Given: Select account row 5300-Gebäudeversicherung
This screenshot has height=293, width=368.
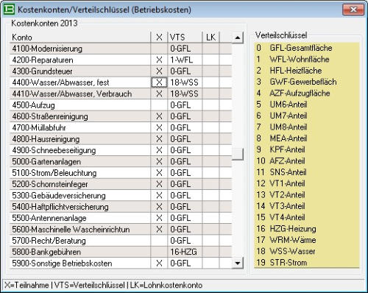Looking at the screenshot, I should 121,196.
